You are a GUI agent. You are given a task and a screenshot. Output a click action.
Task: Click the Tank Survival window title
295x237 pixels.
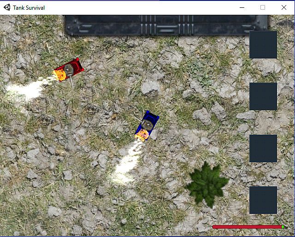tap(29, 8)
